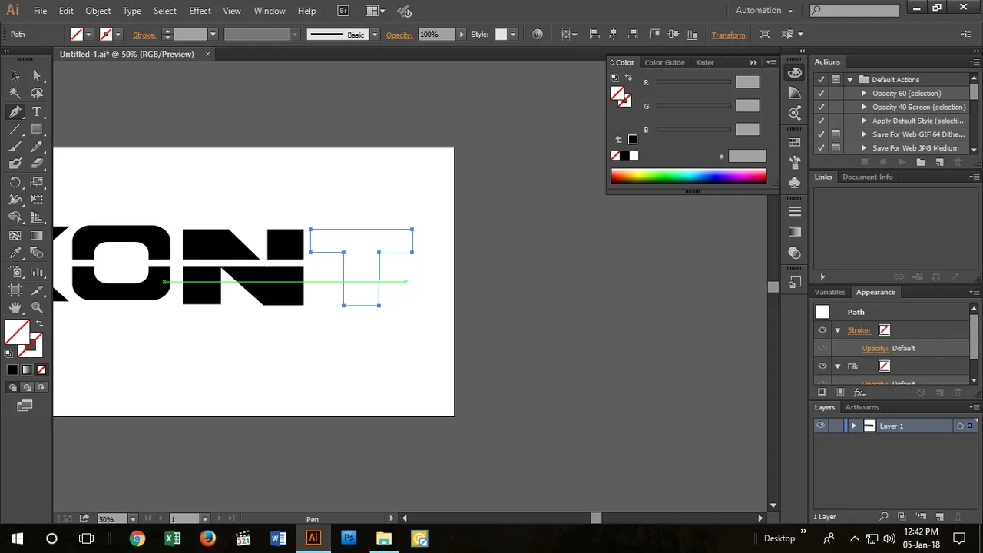Click the black swatch in Color panel
Viewport: 983px width, 553px height.
coord(624,156)
